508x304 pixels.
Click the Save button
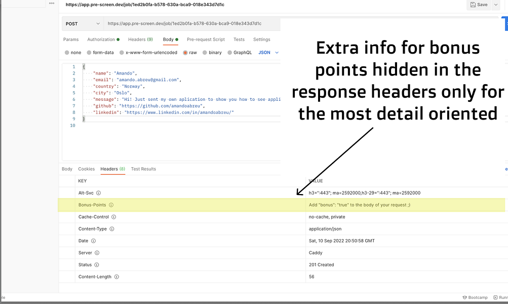tap(479, 5)
